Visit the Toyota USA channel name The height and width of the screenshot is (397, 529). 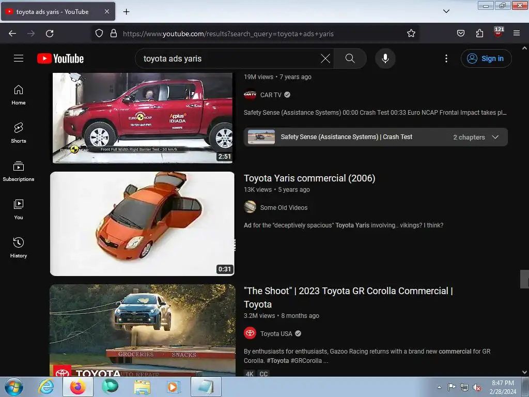pos(276,333)
